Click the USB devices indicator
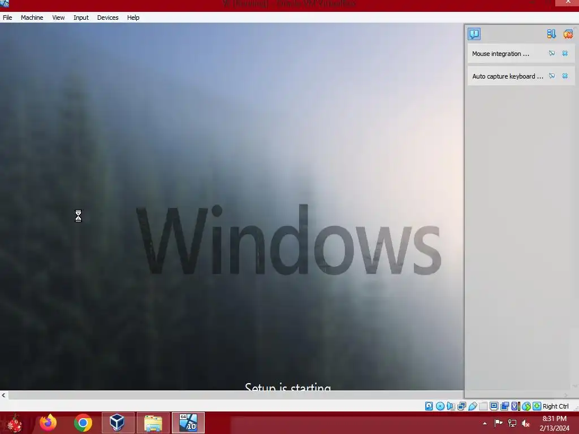Screen dimensions: 579x434 [x=472, y=406]
